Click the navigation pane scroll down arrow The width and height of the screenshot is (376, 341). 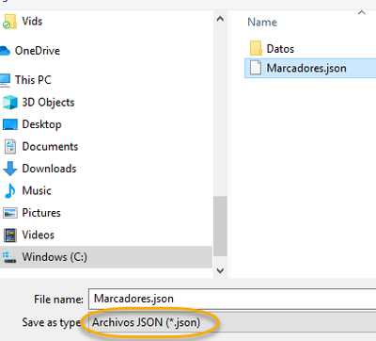(220, 270)
